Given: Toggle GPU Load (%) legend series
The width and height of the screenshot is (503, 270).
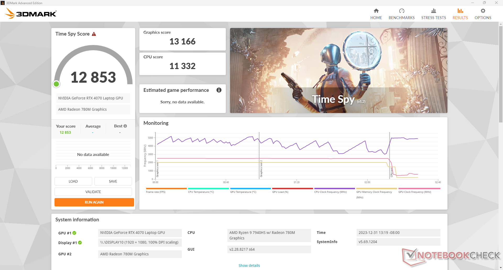Looking at the screenshot, I should (x=280, y=192).
